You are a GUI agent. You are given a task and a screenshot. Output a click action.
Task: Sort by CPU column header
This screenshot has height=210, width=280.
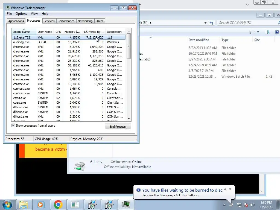(x=58, y=32)
